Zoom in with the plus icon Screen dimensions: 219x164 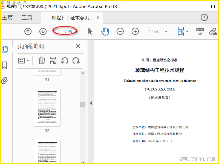coord(135,31)
